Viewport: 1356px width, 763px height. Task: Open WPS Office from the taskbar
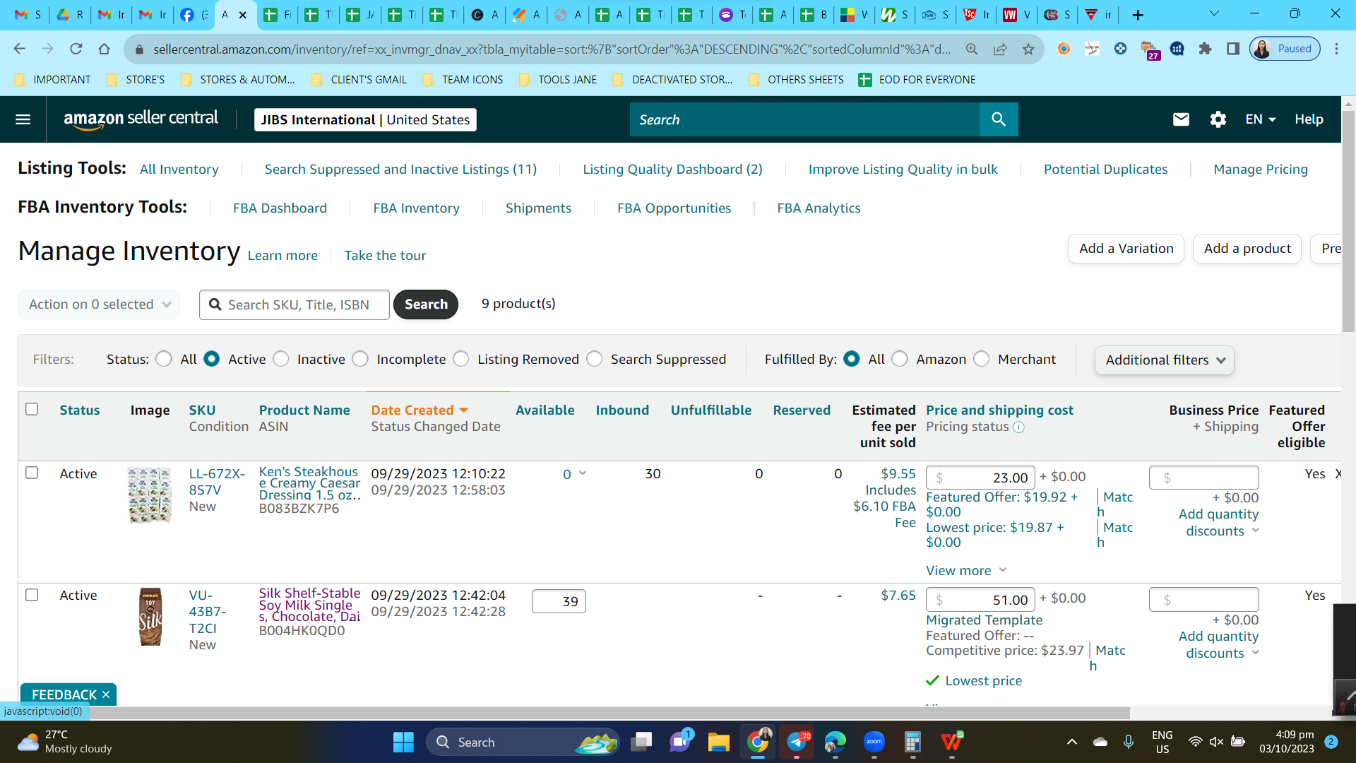tap(951, 742)
